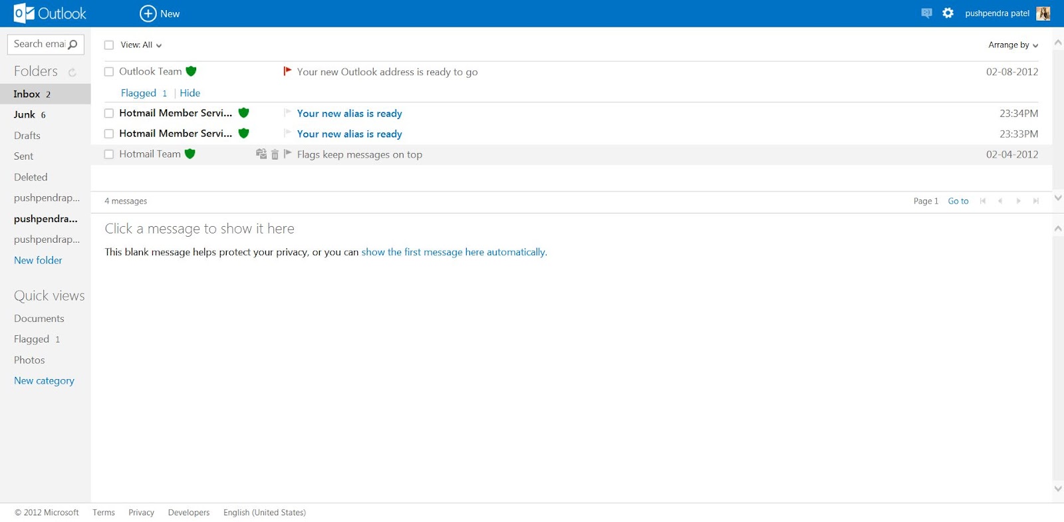The height and width of the screenshot is (522, 1064).
Task: Open the settings gear menu
Action: pyautogui.click(x=948, y=13)
